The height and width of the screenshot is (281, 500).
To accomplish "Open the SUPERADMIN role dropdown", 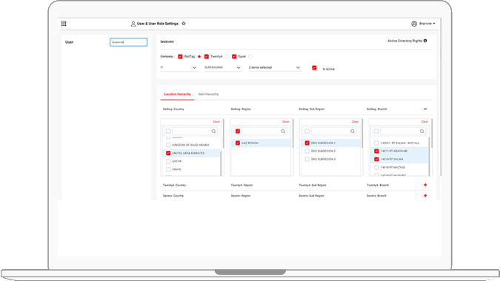I will tap(223, 67).
